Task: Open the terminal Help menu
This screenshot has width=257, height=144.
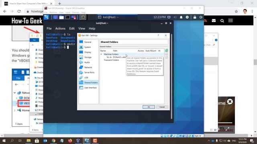Action: (92, 28)
